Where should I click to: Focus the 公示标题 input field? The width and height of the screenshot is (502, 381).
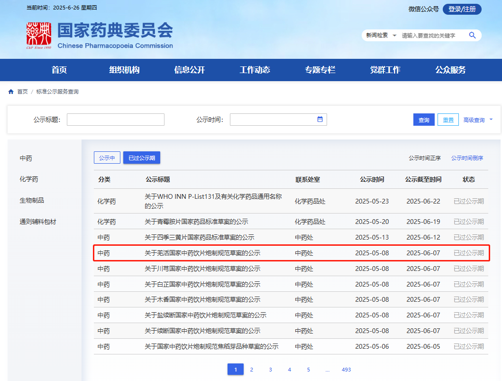point(116,120)
